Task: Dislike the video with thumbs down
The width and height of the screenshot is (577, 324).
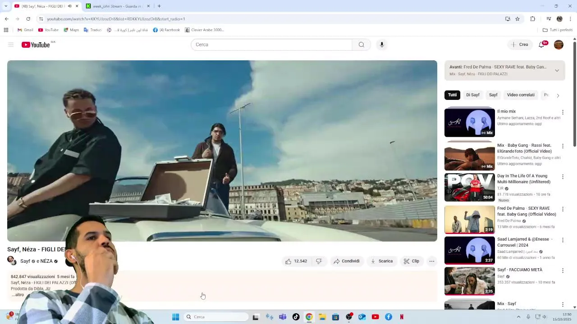Action: tap(319, 261)
